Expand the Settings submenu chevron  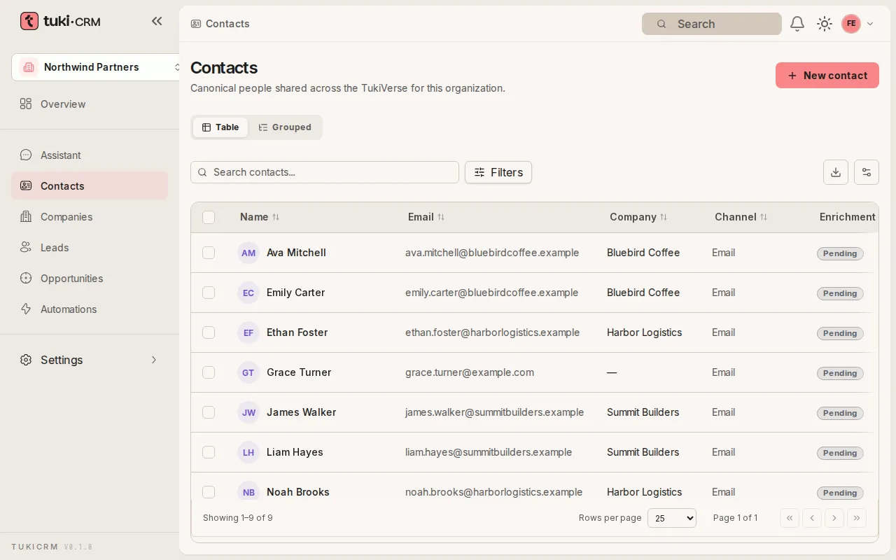tap(154, 360)
